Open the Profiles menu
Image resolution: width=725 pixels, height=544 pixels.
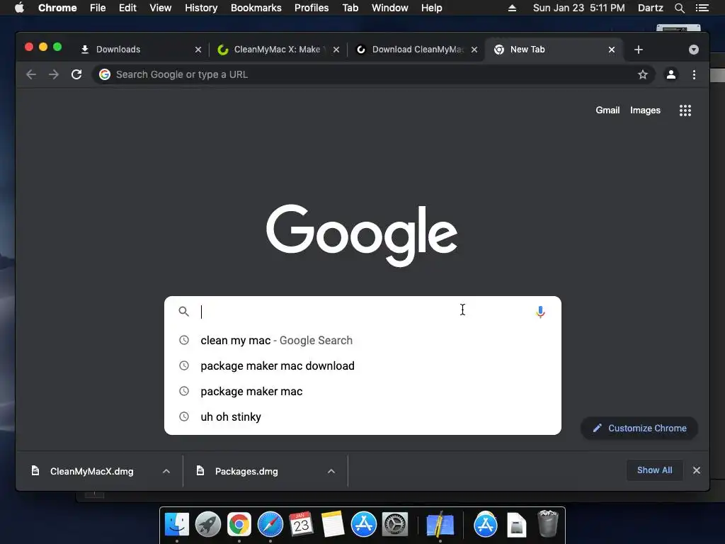tap(312, 8)
